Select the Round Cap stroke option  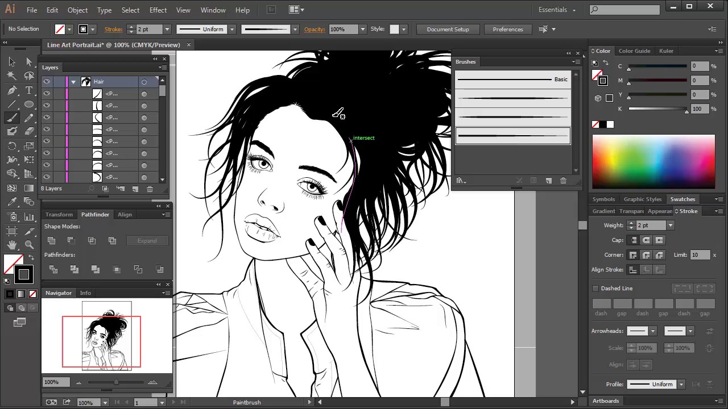click(646, 240)
